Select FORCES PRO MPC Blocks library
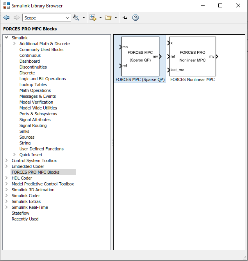The width and height of the screenshot is (248, 261). 36,172
